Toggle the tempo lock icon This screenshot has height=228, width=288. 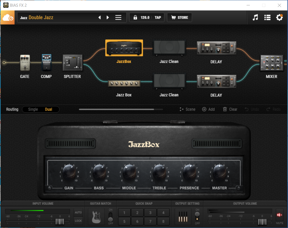pos(135,17)
